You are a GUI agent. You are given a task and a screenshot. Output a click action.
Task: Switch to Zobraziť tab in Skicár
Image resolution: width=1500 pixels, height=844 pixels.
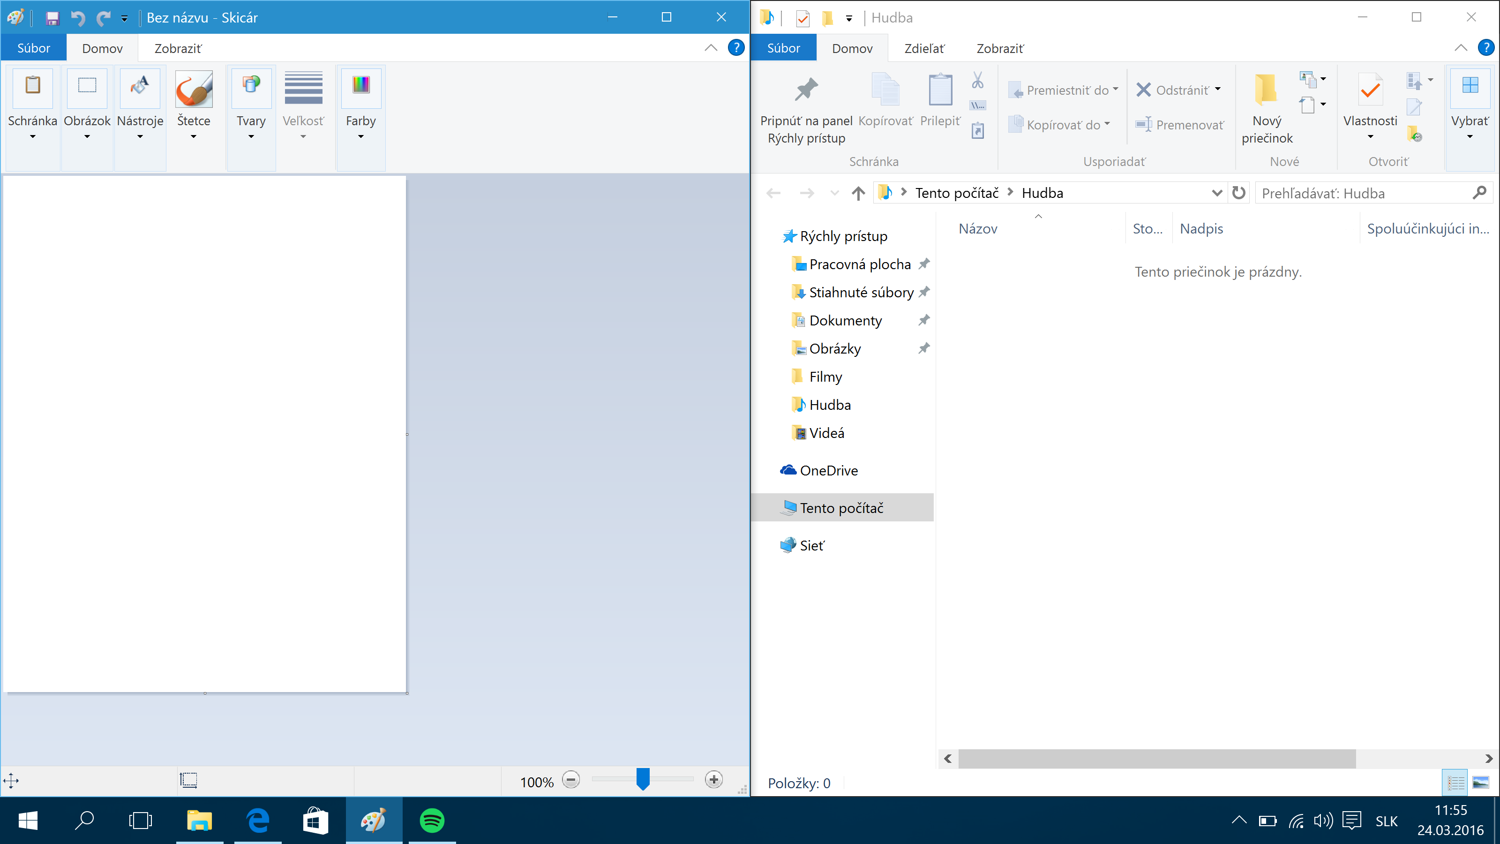pos(178,48)
